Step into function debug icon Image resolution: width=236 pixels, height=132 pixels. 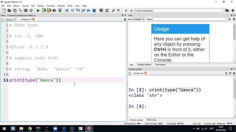[78, 11]
